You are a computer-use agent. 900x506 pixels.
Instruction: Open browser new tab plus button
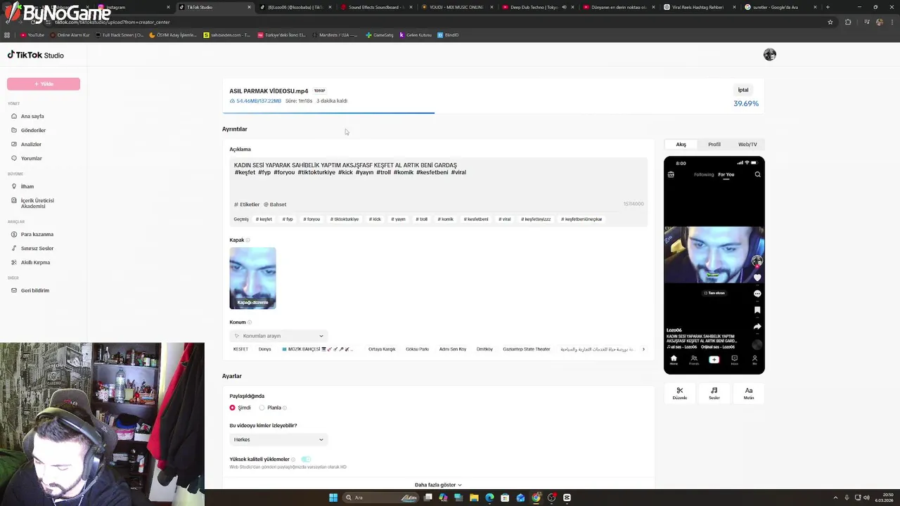pyautogui.click(x=828, y=7)
